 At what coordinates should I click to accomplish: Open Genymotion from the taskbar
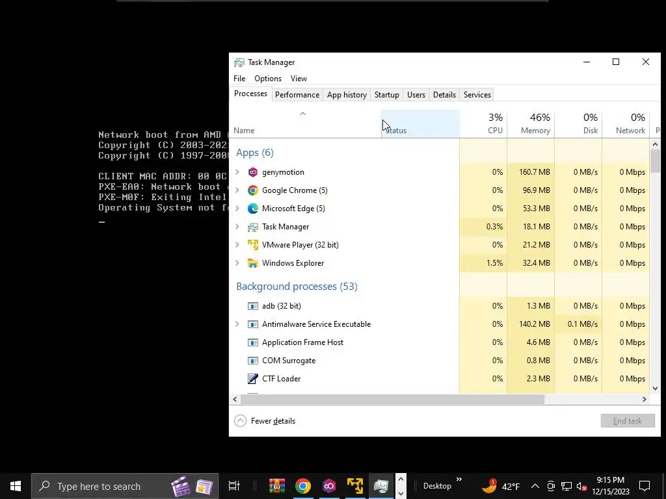[328, 486]
